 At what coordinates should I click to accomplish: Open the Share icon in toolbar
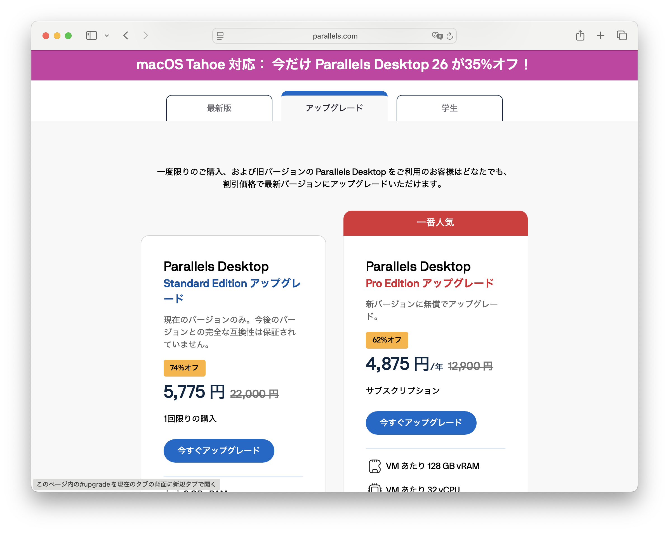coord(580,35)
